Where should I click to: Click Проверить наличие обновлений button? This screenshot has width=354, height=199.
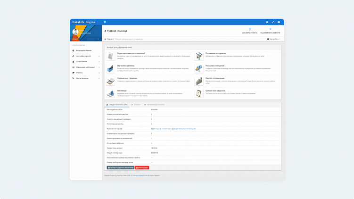tap(121, 167)
